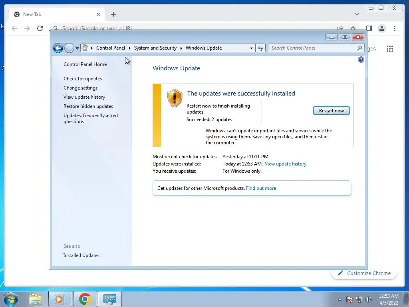Click Chrome's forward arrow
The height and width of the screenshot is (307, 409).
click(x=27, y=28)
